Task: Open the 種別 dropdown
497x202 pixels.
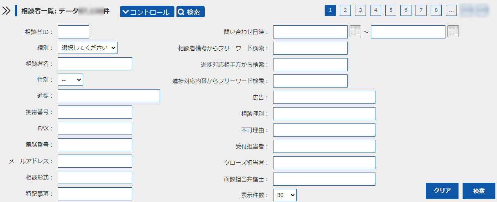Action: click(x=88, y=48)
